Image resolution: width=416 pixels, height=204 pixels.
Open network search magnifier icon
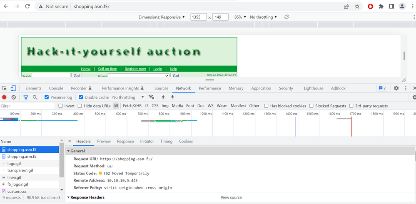pyautogui.click(x=35, y=97)
